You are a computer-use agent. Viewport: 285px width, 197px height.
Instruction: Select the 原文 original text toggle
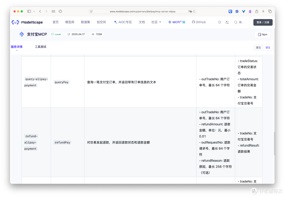pyautogui.click(x=258, y=48)
